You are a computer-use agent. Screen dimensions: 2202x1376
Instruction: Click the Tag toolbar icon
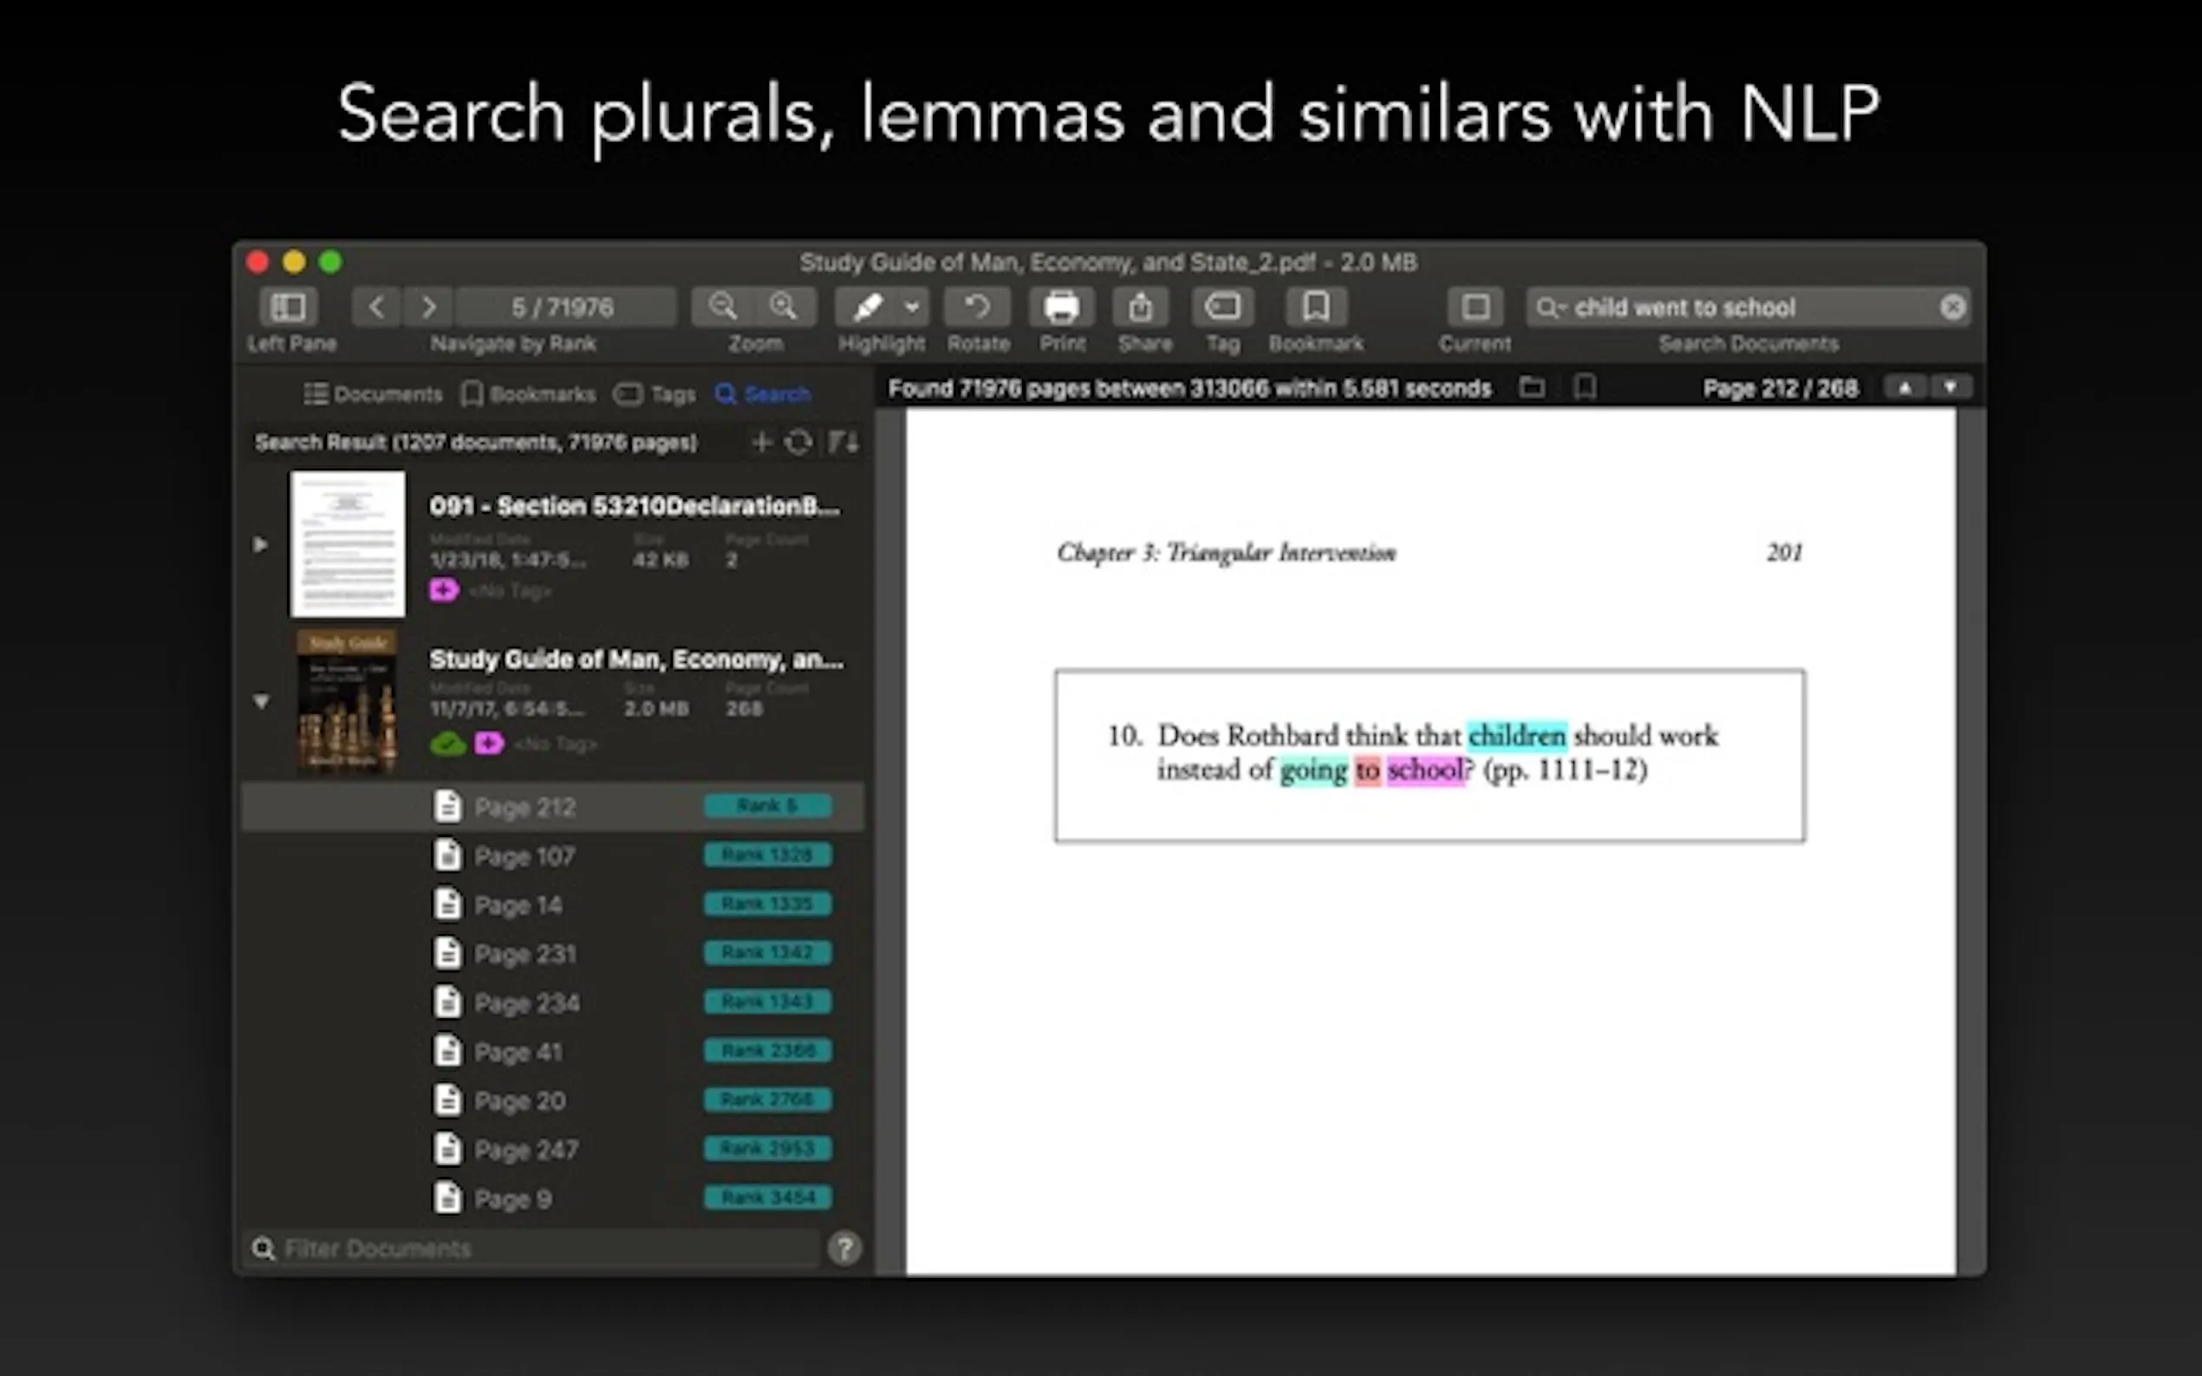[x=1222, y=308]
